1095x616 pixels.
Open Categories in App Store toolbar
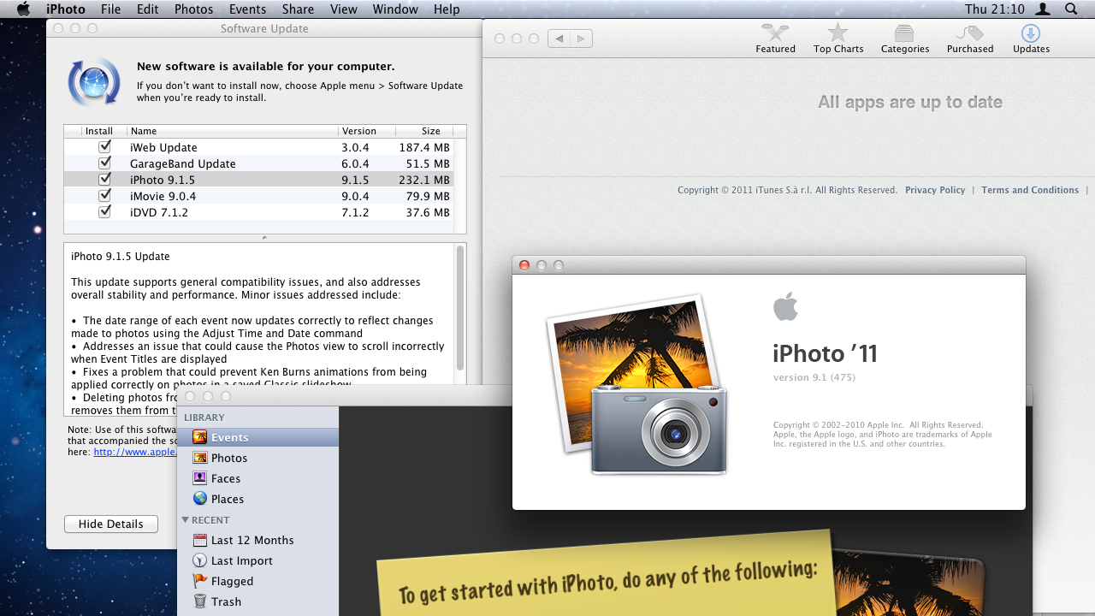pos(904,38)
